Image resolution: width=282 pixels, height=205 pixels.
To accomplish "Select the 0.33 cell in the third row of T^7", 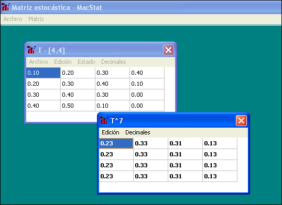I will [151, 165].
